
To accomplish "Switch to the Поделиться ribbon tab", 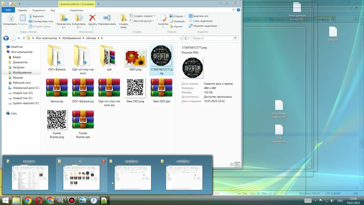I will [x=39, y=10].
